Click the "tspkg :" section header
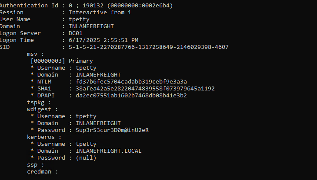This screenshot has width=317, height=180. (39, 103)
